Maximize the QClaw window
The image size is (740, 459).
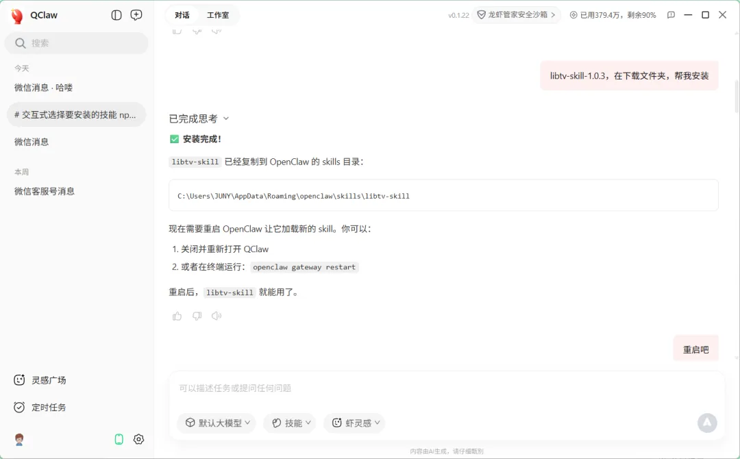click(705, 15)
